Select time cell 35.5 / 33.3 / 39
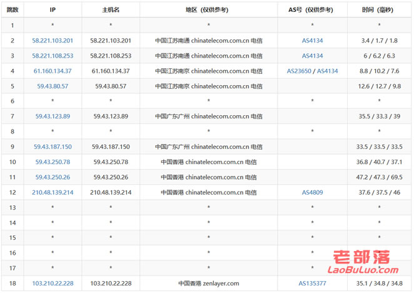 click(379, 116)
